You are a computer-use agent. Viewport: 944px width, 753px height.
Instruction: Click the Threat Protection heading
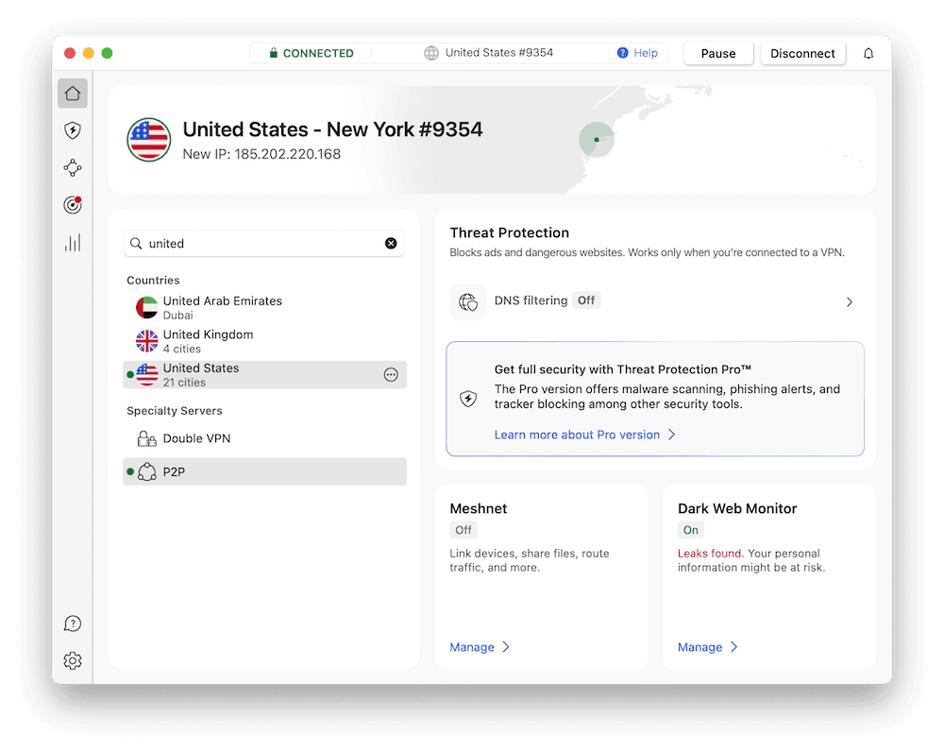[510, 232]
